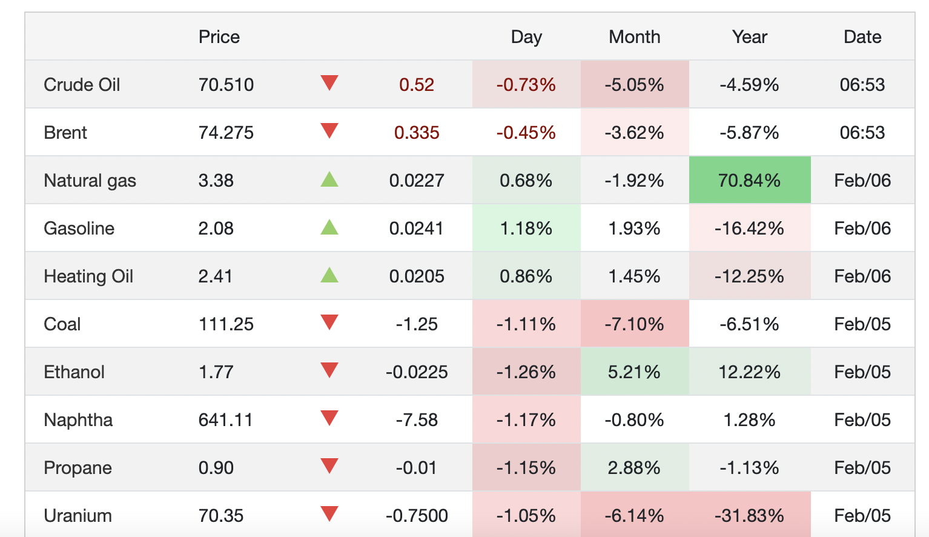The height and width of the screenshot is (537, 929).
Task: Select Brent price 74.275
Action: 226,132
